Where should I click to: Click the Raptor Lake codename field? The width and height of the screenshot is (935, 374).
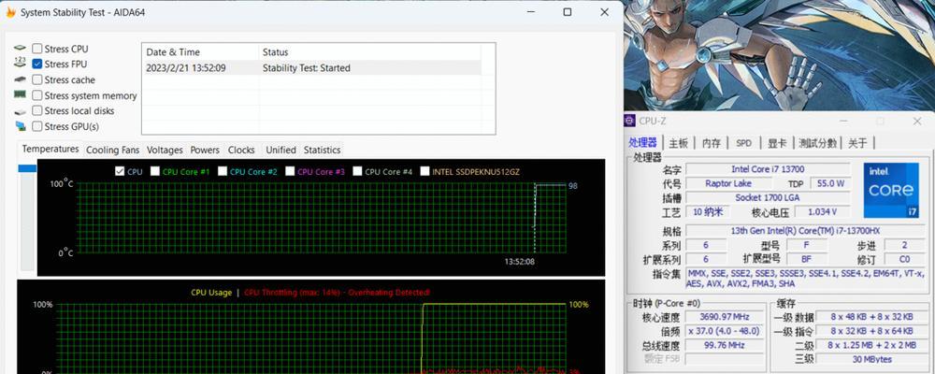pyautogui.click(x=728, y=183)
